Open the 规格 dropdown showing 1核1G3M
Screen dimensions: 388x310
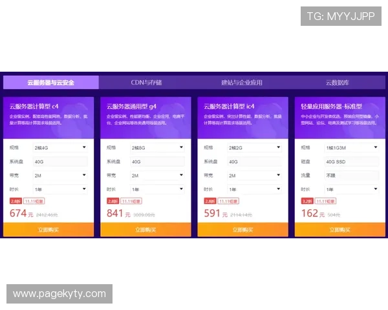pos(352,148)
